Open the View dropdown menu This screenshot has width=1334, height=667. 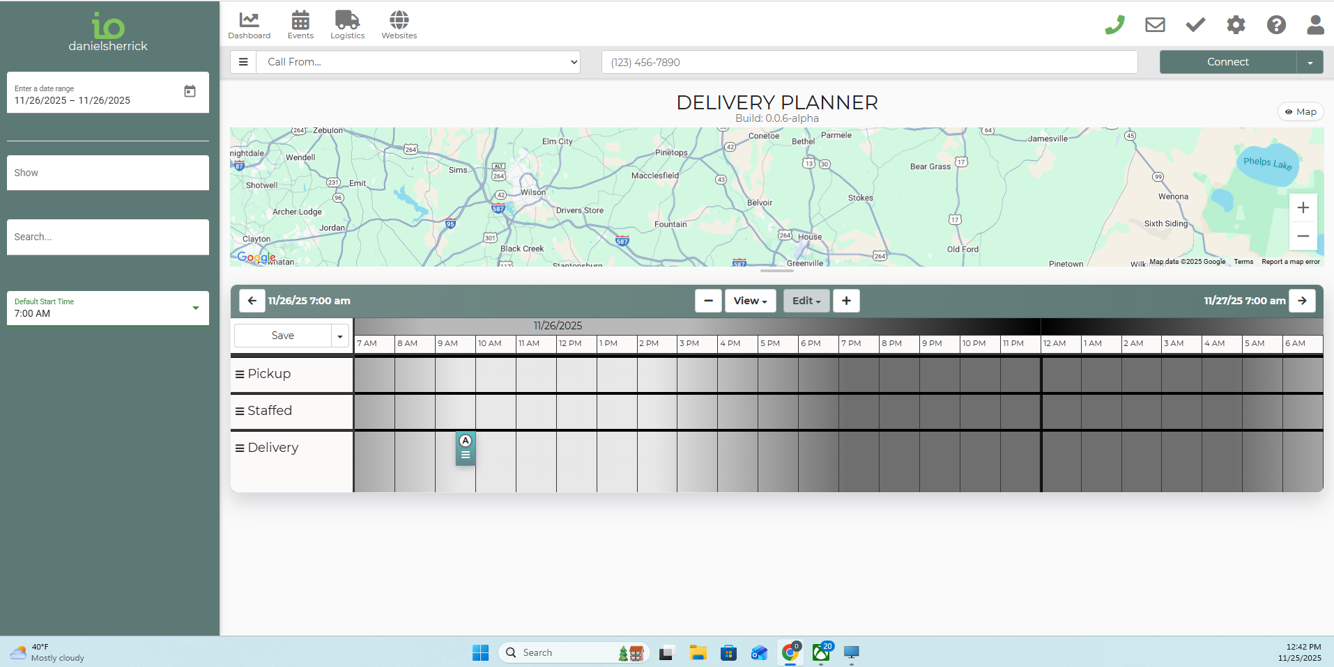pyautogui.click(x=750, y=301)
